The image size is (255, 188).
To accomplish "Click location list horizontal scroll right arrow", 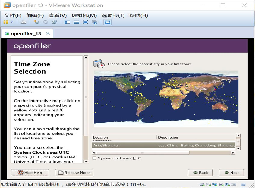I will (233, 152).
